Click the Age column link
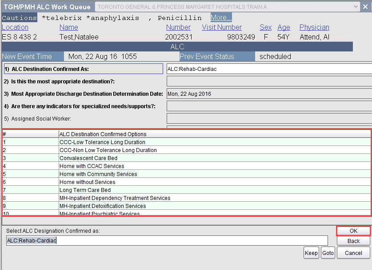Image resolution: width=372 pixels, height=270 pixels. (284, 27)
